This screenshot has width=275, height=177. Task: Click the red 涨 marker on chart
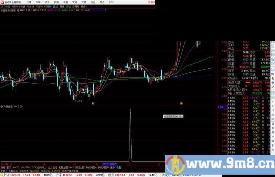[x=181, y=104]
